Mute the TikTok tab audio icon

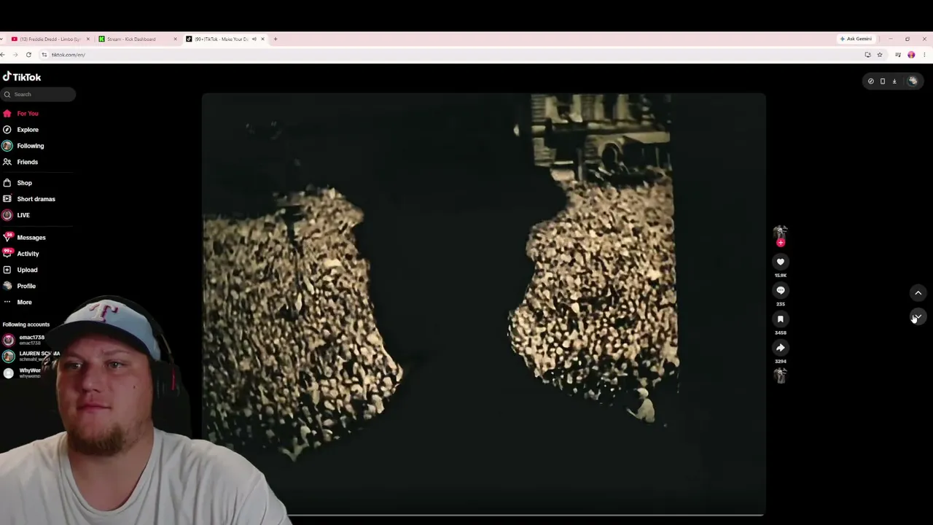coord(254,39)
